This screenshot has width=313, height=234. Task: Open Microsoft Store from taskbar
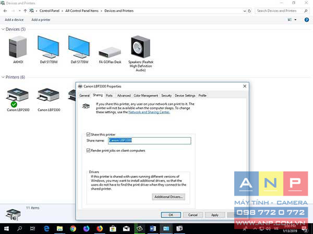click(113, 228)
